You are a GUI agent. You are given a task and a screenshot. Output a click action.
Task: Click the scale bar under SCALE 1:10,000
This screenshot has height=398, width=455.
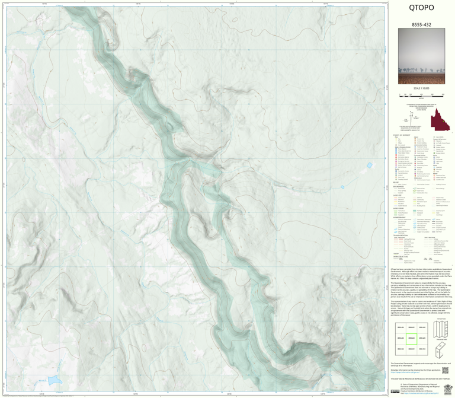[x=422, y=95]
